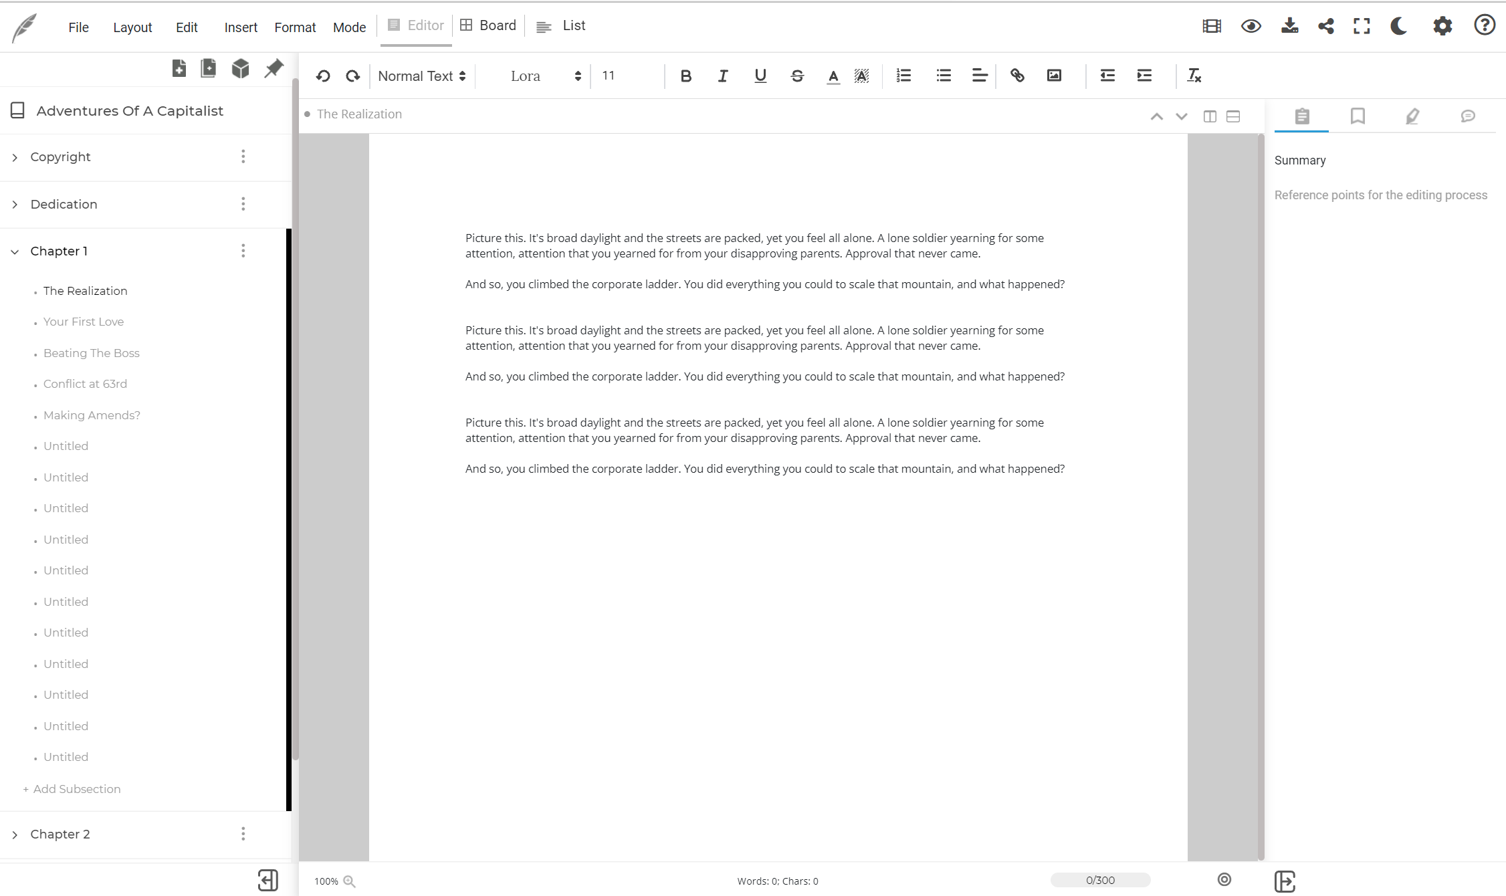This screenshot has height=896, width=1506.
Task: Click the duplicate section icon in sidebar
Action: 209,68
